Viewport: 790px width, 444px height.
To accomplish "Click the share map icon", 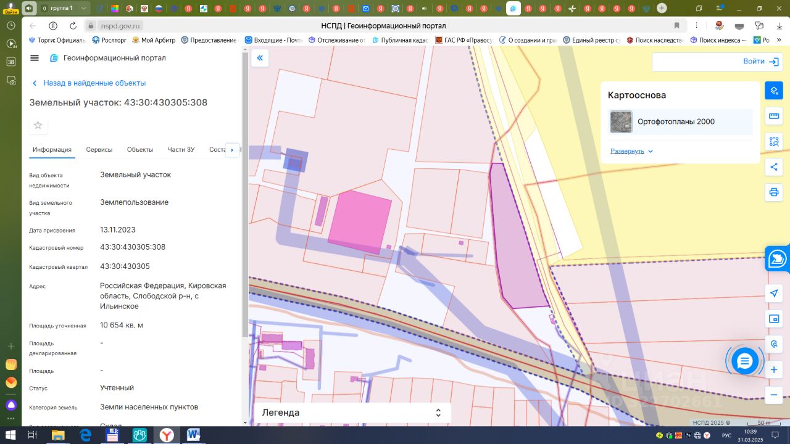I will click(774, 166).
